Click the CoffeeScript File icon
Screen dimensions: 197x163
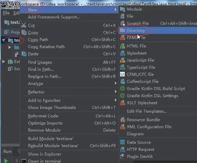pyautogui.click(x=123, y=81)
